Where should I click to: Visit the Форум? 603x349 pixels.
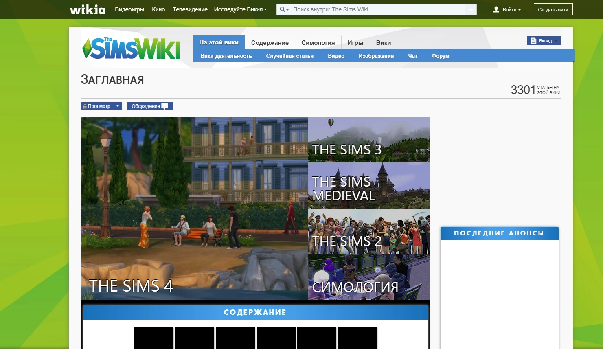pyautogui.click(x=441, y=56)
